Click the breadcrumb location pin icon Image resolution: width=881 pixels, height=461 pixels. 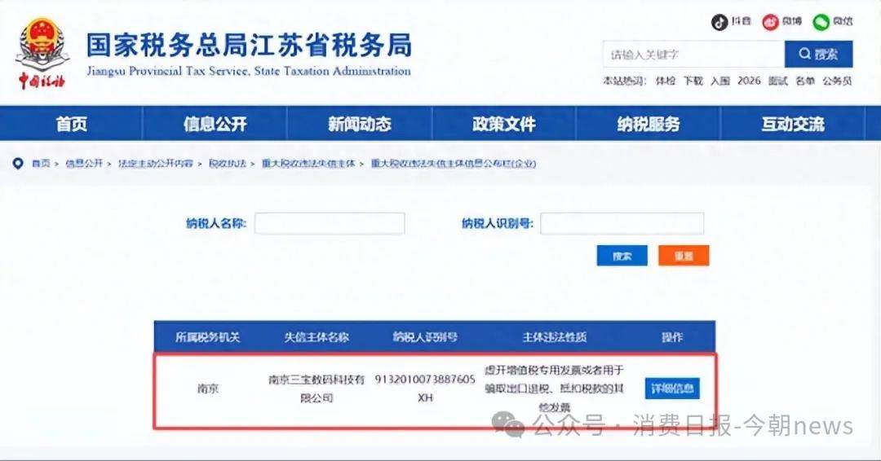[x=18, y=163]
